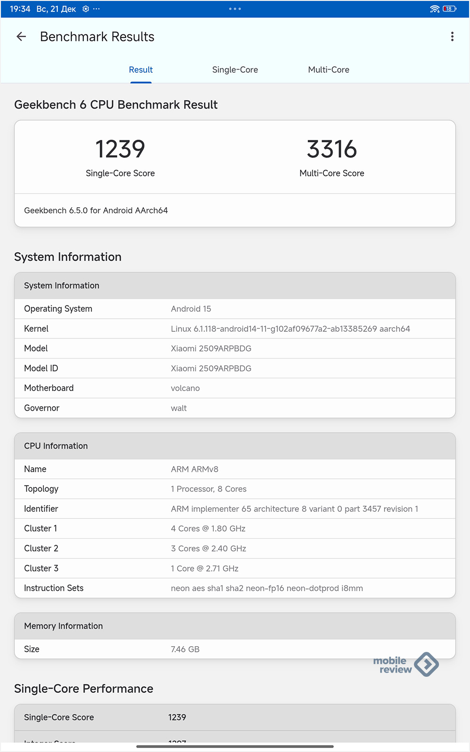The height and width of the screenshot is (752, 470).
Task: Select the Result tab
Action: click(x=141, y=70)
